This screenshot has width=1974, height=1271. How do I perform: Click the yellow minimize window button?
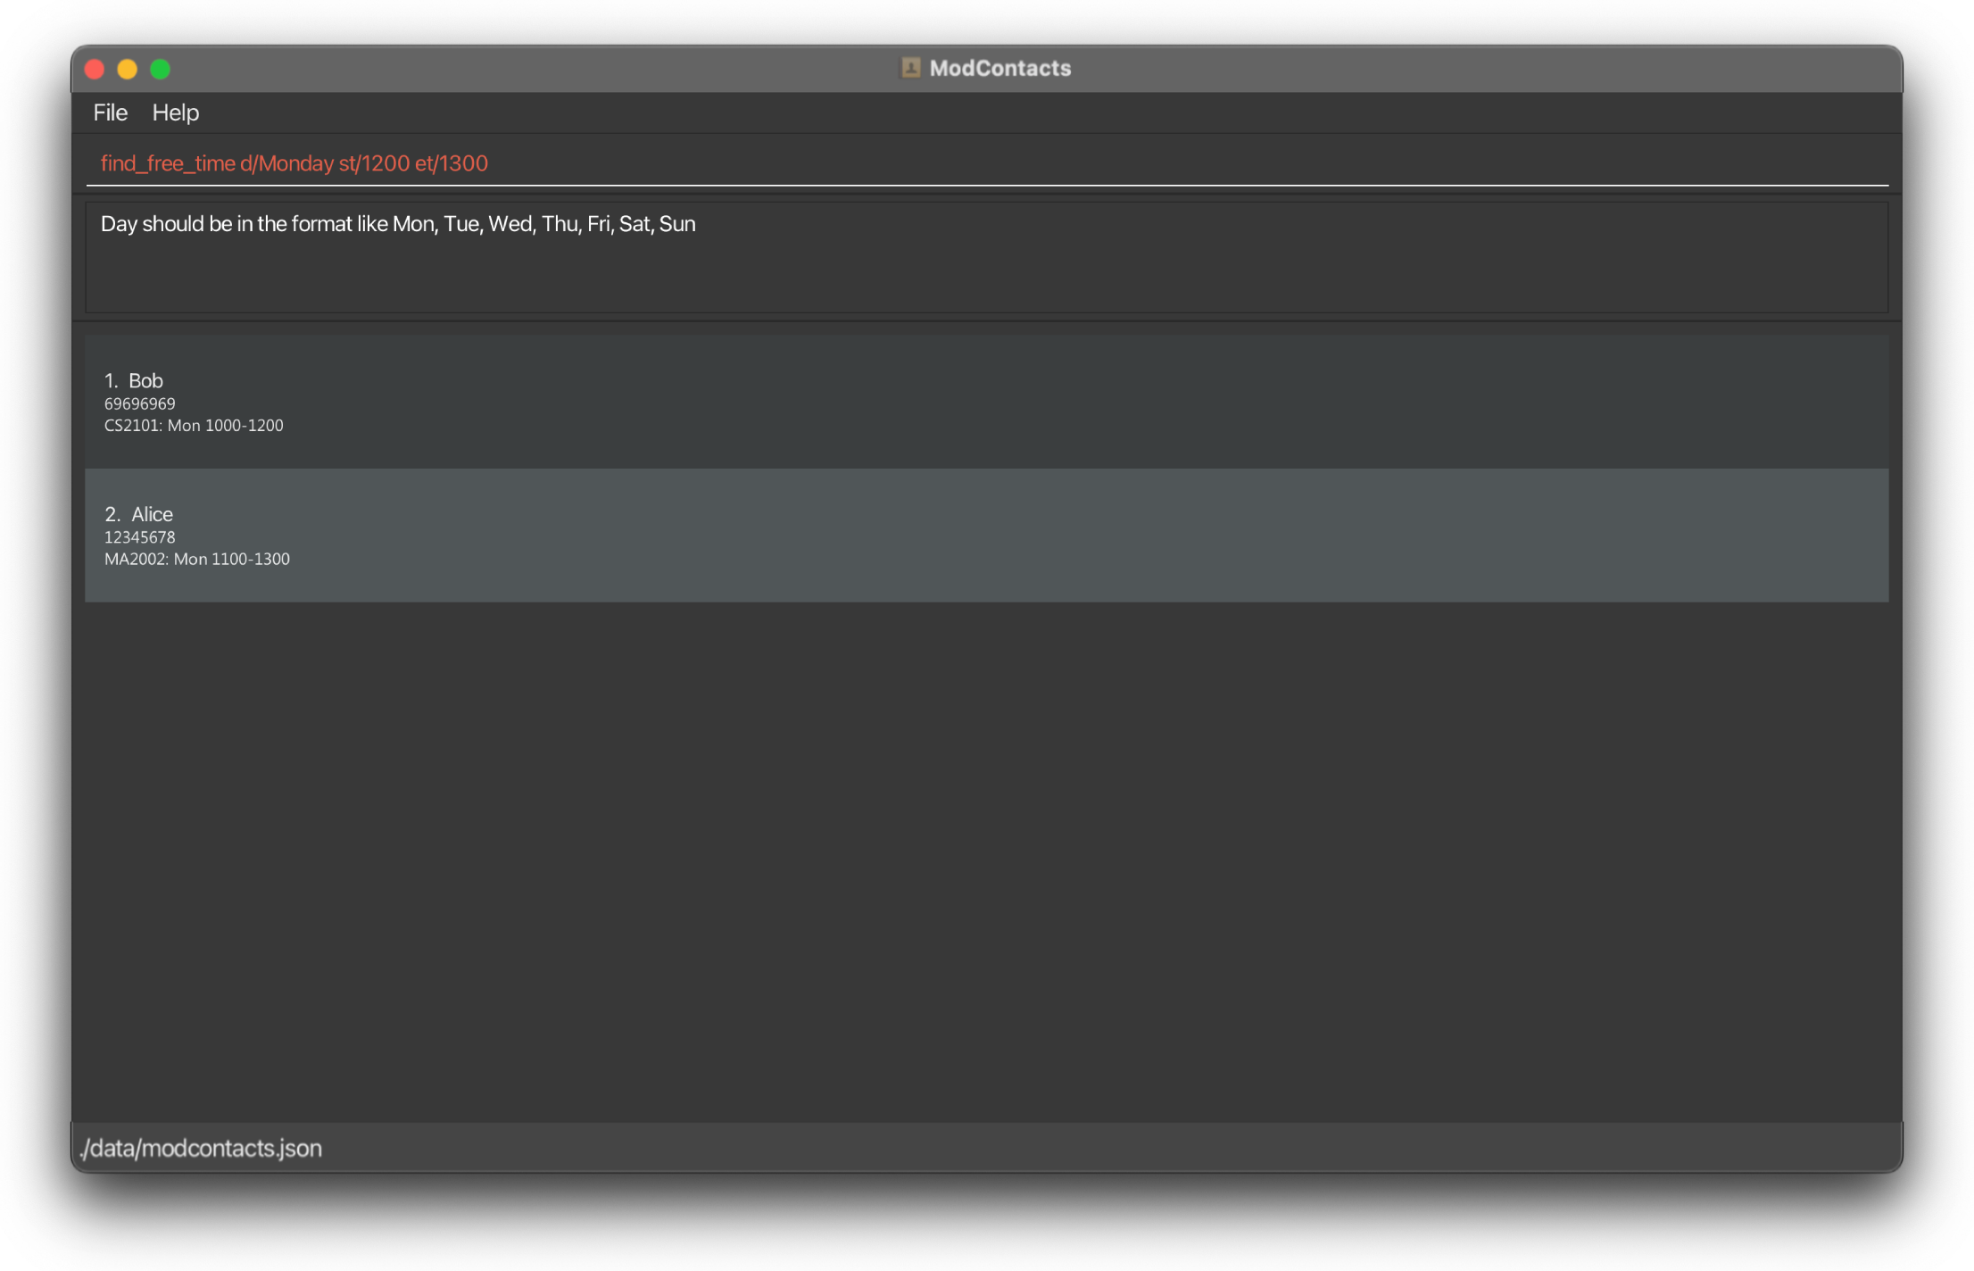tap(128, 69)
